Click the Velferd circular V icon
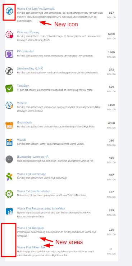 tap(9, 105)
